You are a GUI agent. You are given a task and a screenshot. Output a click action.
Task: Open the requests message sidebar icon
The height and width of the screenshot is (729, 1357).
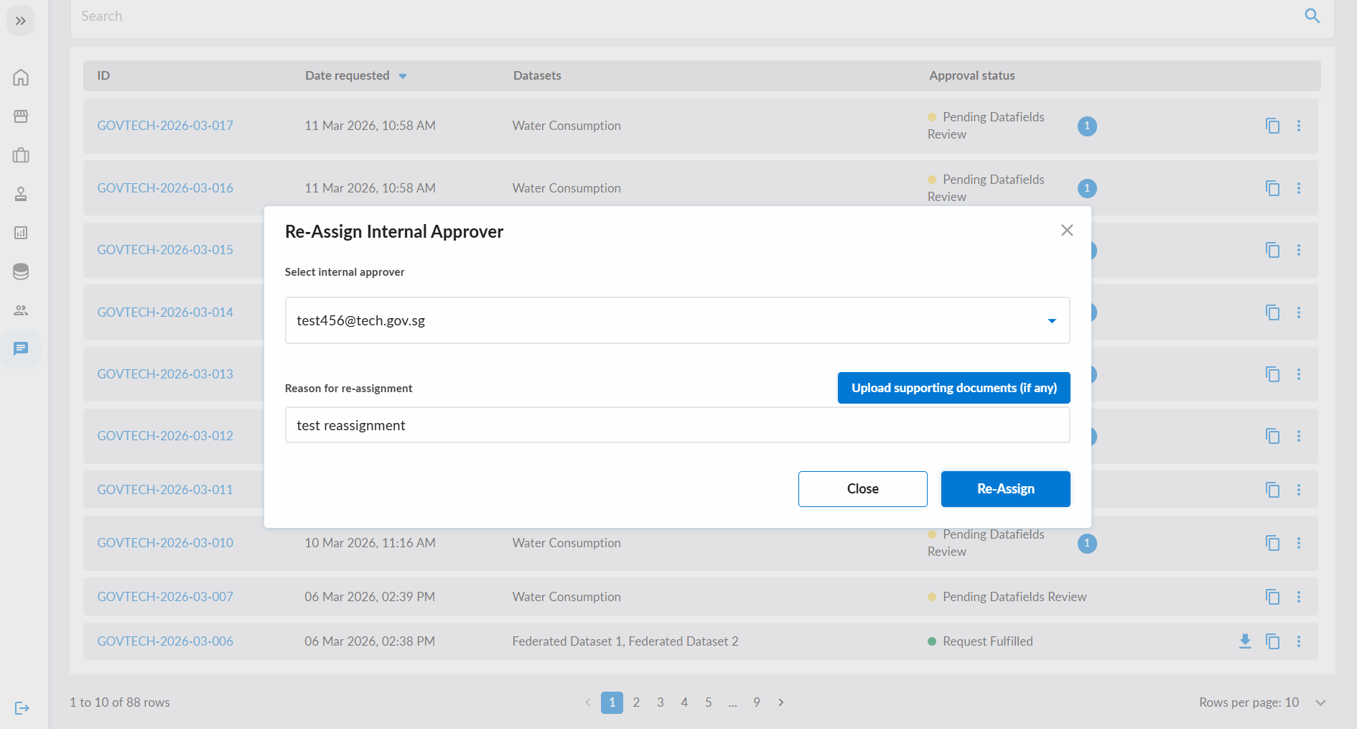point(21,349)
